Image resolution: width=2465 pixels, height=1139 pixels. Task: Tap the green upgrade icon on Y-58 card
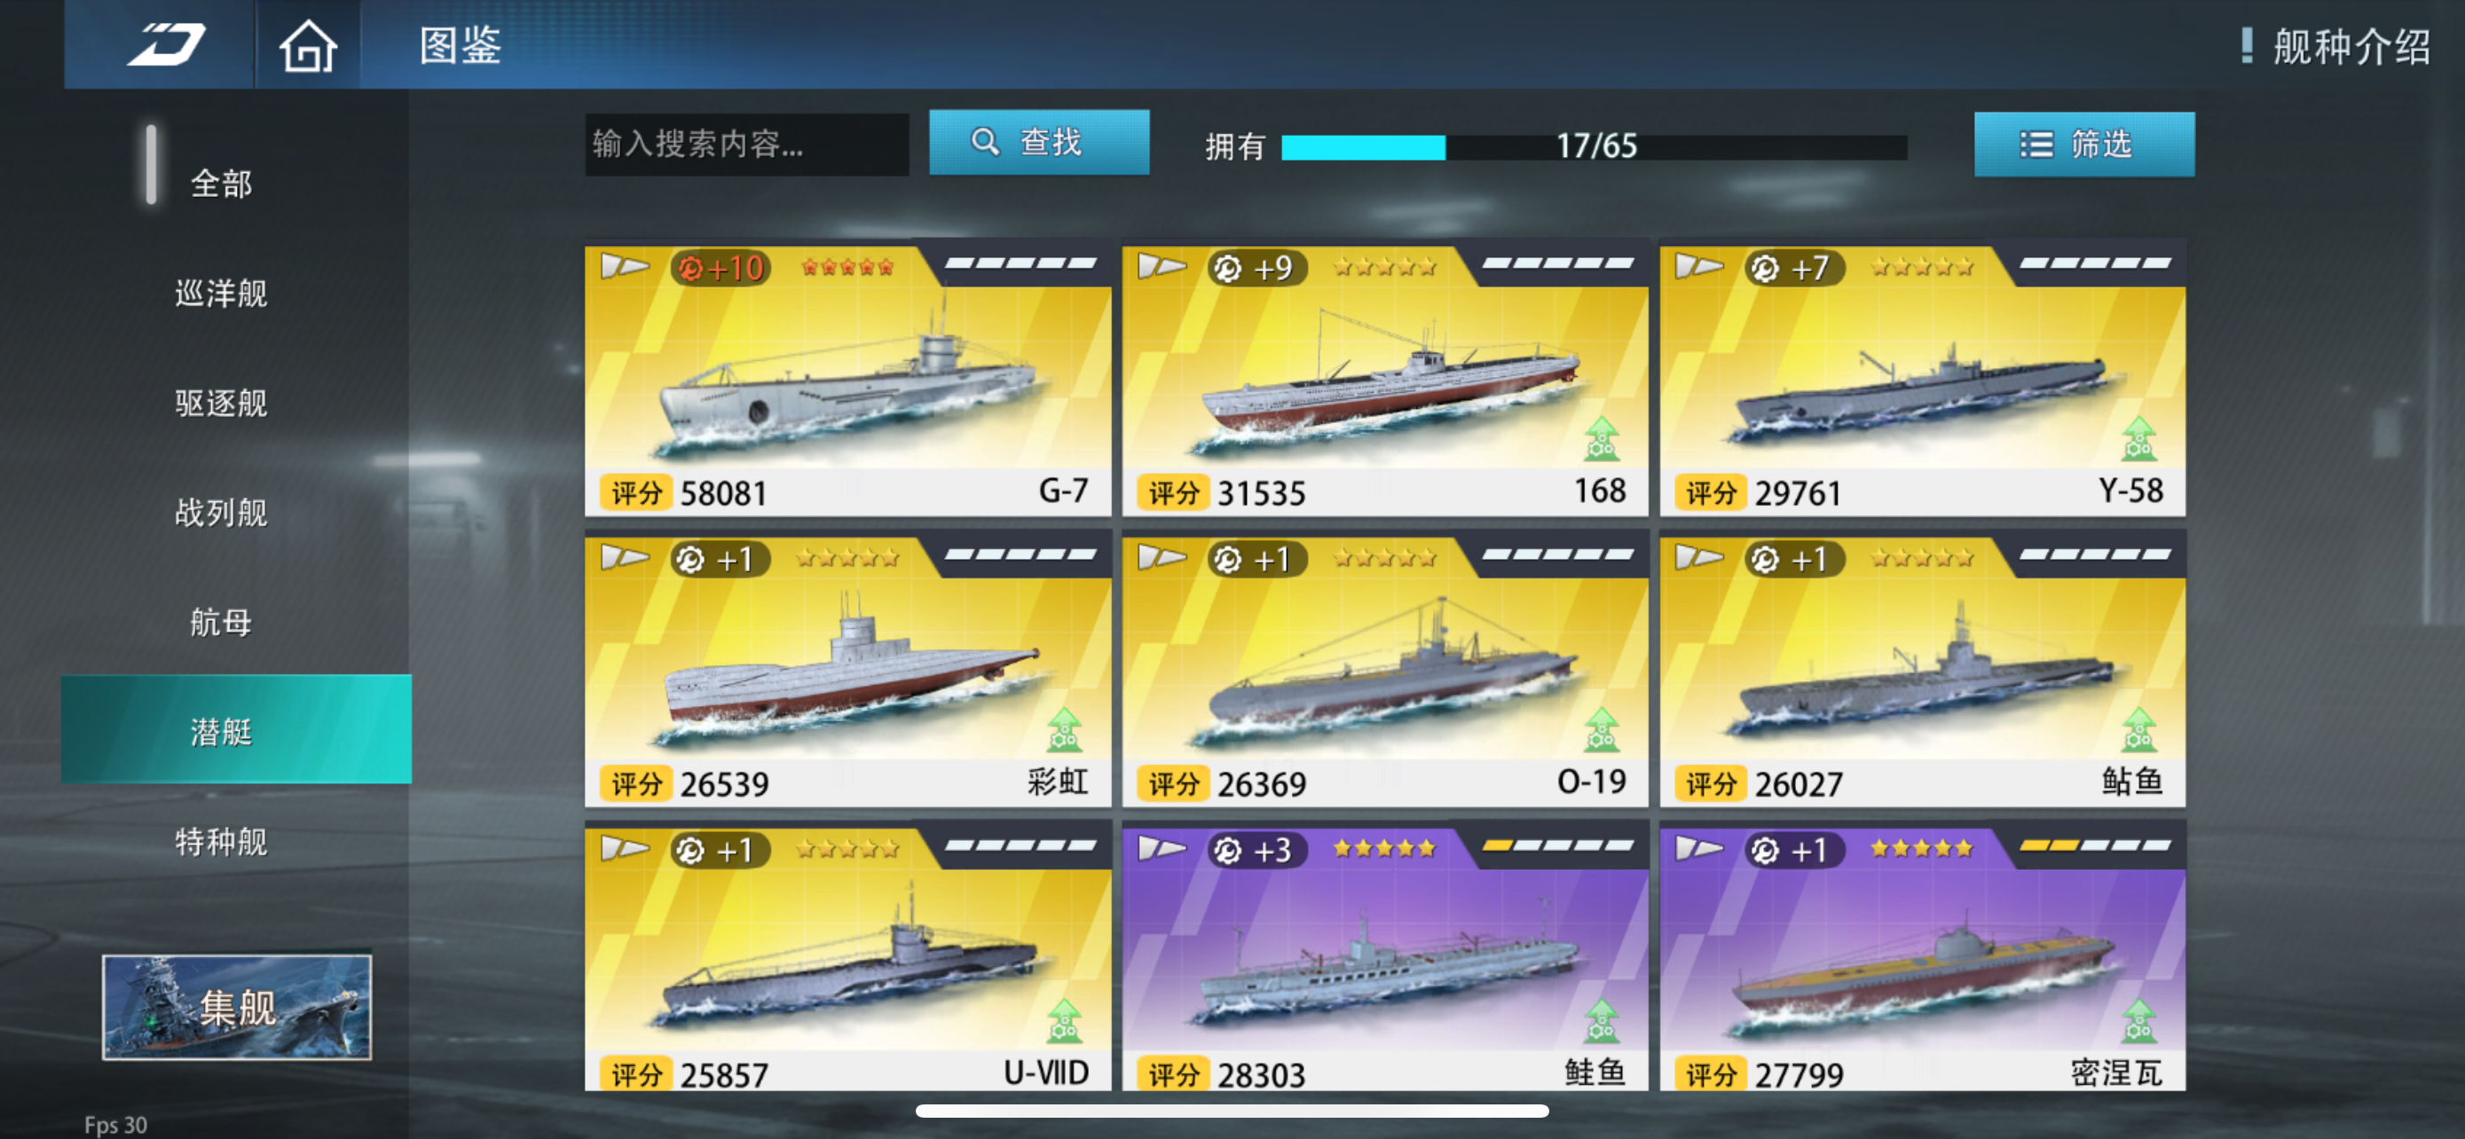2138,439
